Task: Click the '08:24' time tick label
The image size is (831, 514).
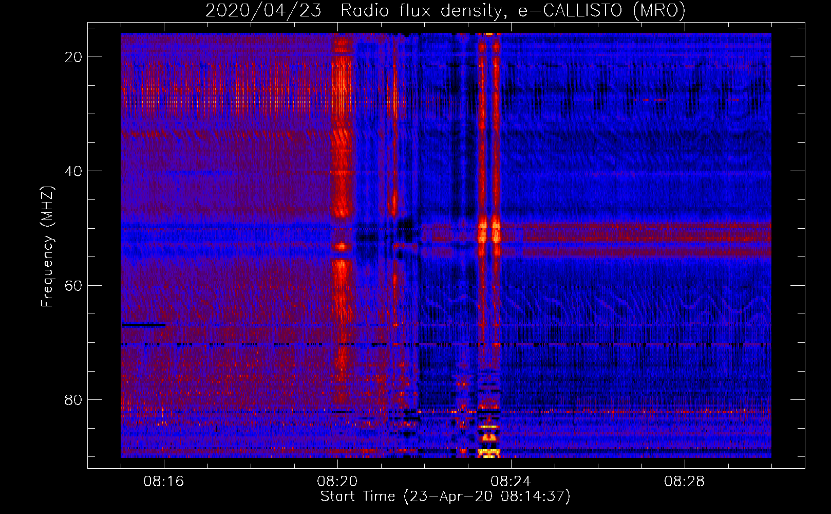Action: click(511, 482)
